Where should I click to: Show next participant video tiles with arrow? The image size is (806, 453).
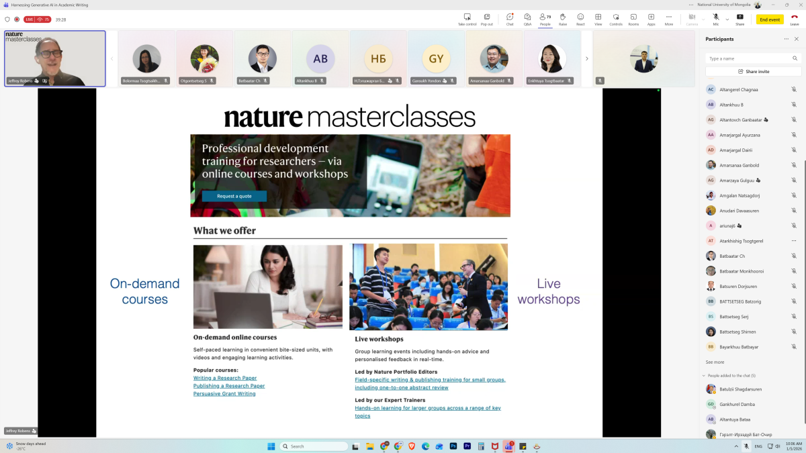click(x=586, y=58)
